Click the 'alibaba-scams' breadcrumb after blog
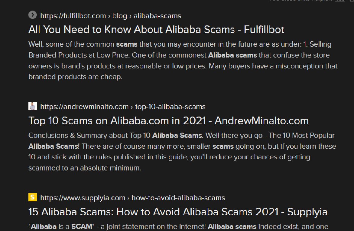354x231 pixels. point(158,16)
